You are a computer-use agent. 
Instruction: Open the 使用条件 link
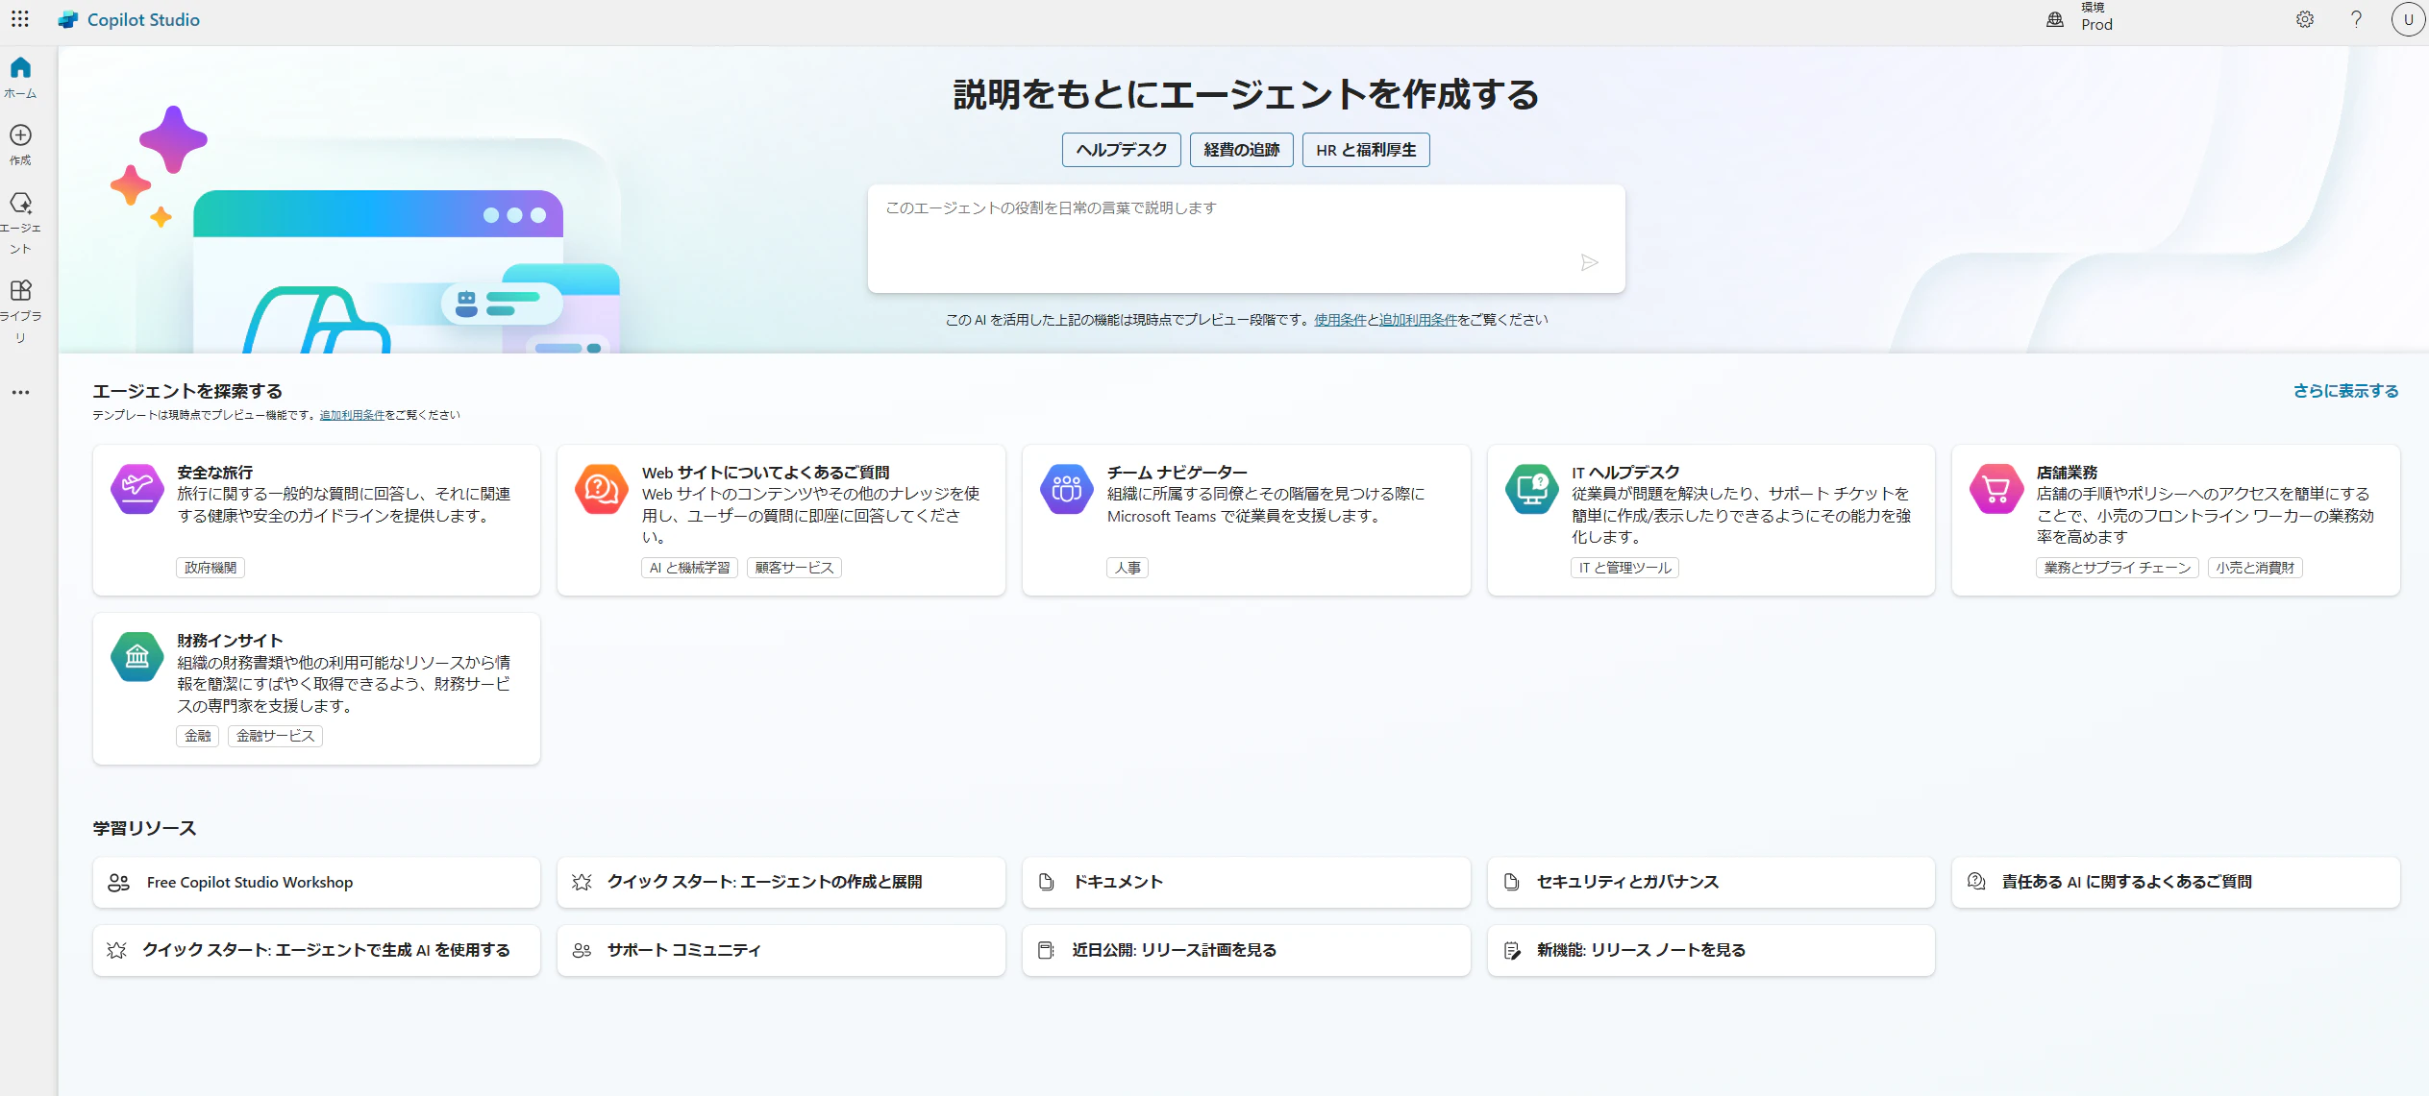pyautogui.click(x=1340, y=320)
